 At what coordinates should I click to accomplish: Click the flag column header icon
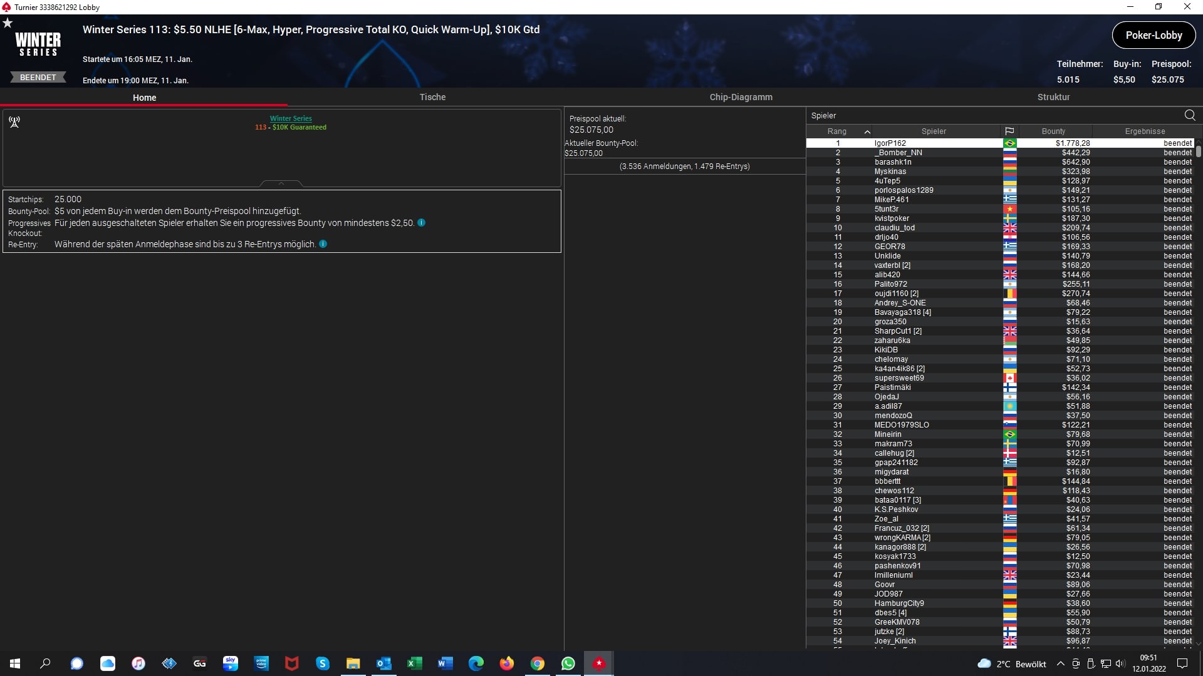point(1009,131)
